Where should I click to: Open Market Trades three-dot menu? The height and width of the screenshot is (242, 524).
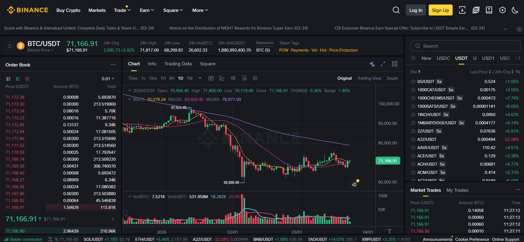(x=518, y=190)
